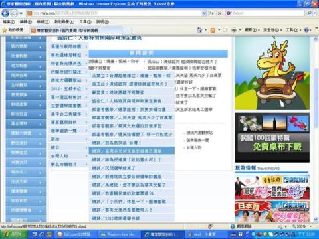This screenshot has width=319, height=239.
Task: Click the browser Back arrow button
Action: click(5, 13)
